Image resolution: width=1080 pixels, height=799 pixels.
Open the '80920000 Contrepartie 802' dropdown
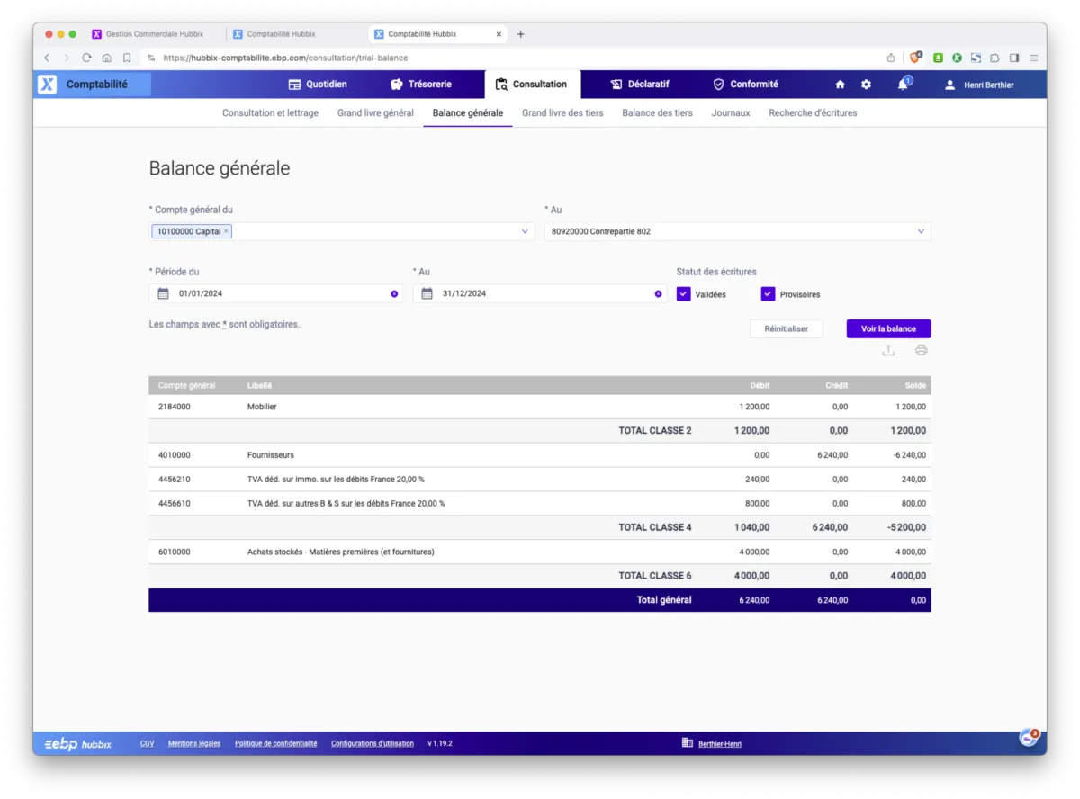point(920,232)
